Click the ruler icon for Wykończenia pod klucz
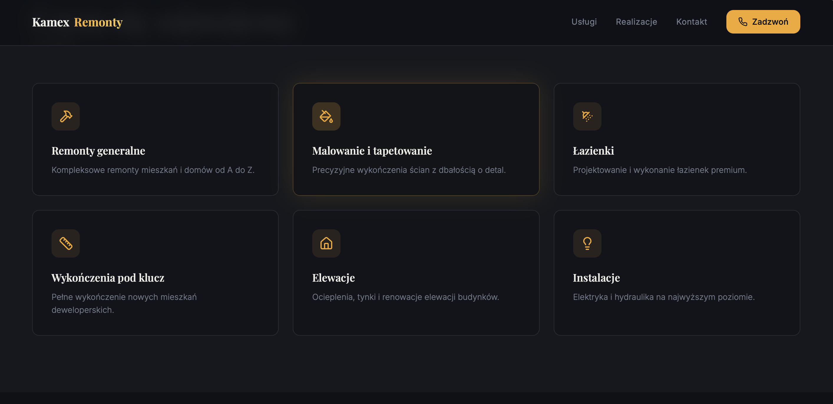Viewport: 833px width, 404px height. (x=66, y=243)
